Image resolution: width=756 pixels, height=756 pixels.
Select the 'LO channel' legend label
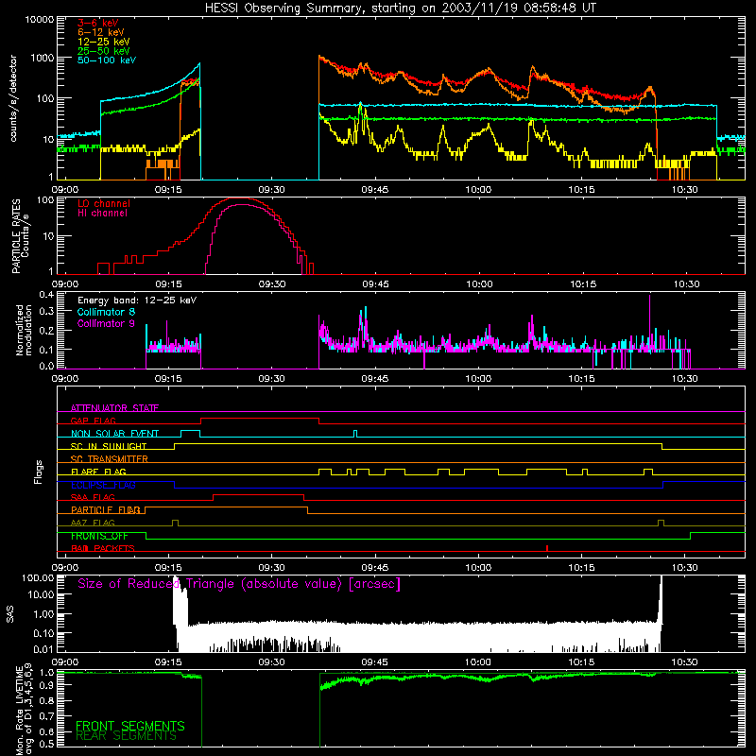[x=104, y=203]
